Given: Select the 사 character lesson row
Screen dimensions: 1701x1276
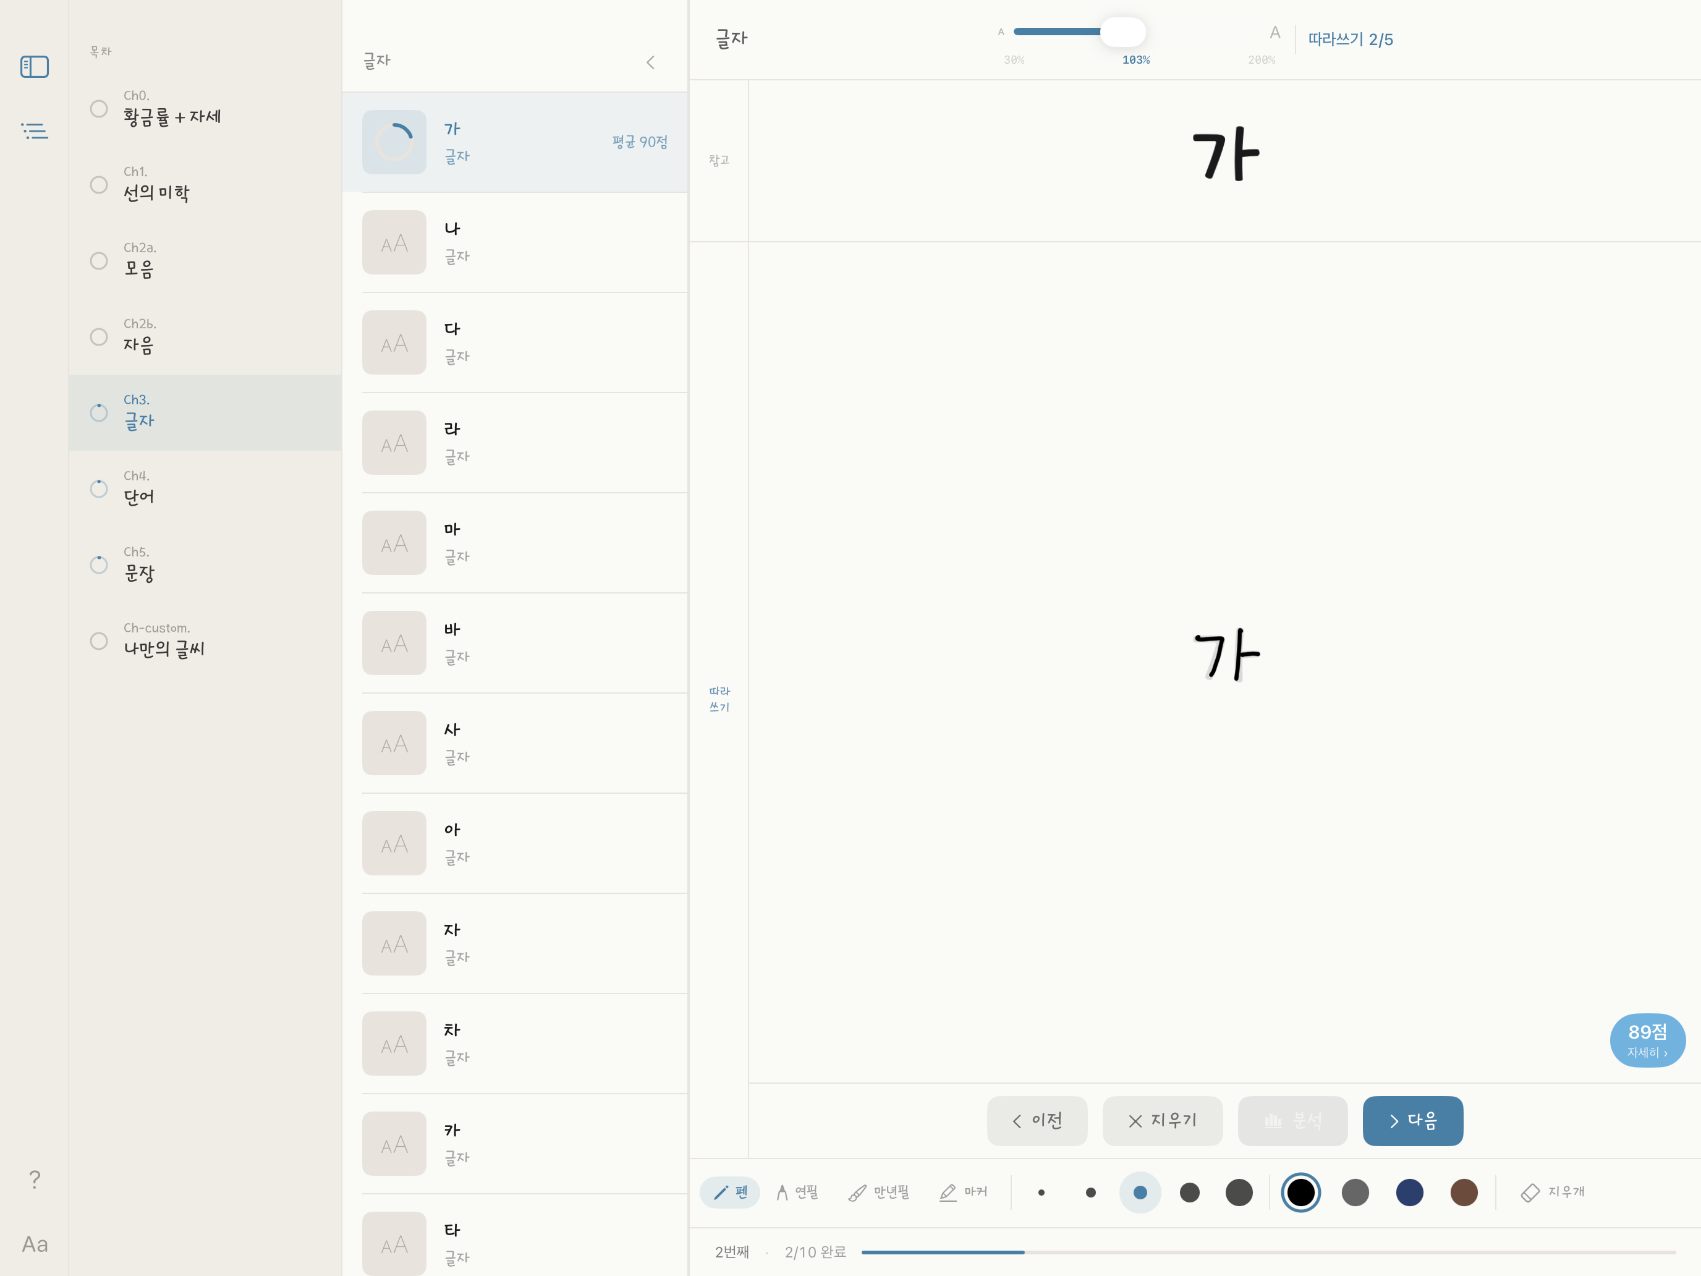Looking at the screenshot, I should coord(515,743).
